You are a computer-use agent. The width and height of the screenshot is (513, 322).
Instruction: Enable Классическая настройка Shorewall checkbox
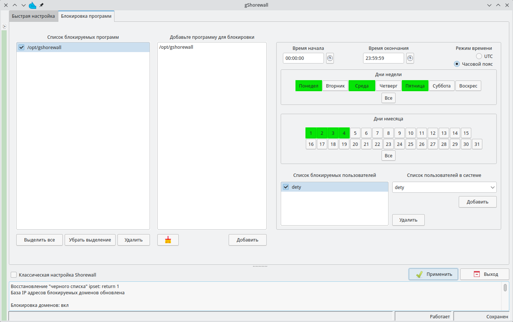pos(14,275)
